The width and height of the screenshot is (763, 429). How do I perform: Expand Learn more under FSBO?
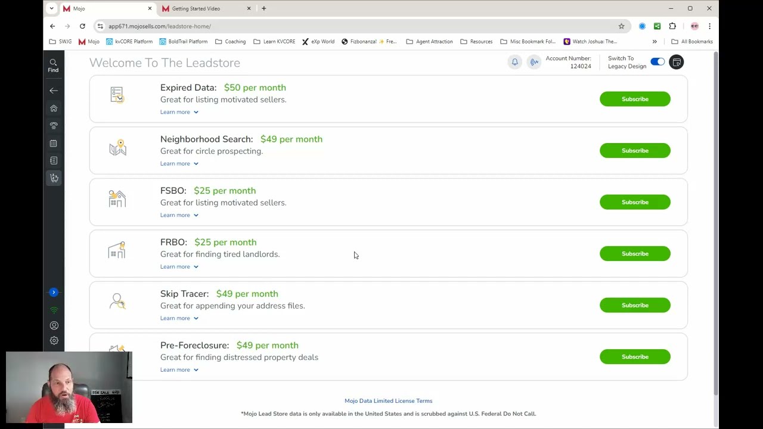(x=179, y=215)
